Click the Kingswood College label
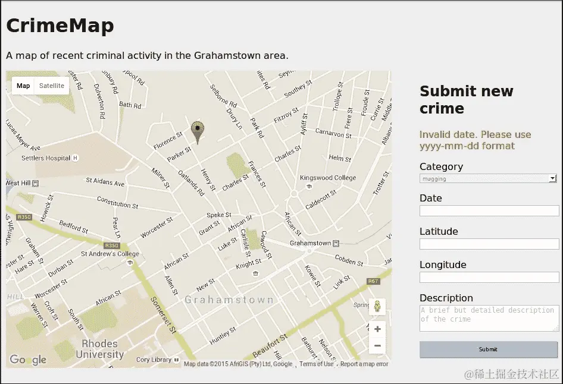 [x=328, y=178]
